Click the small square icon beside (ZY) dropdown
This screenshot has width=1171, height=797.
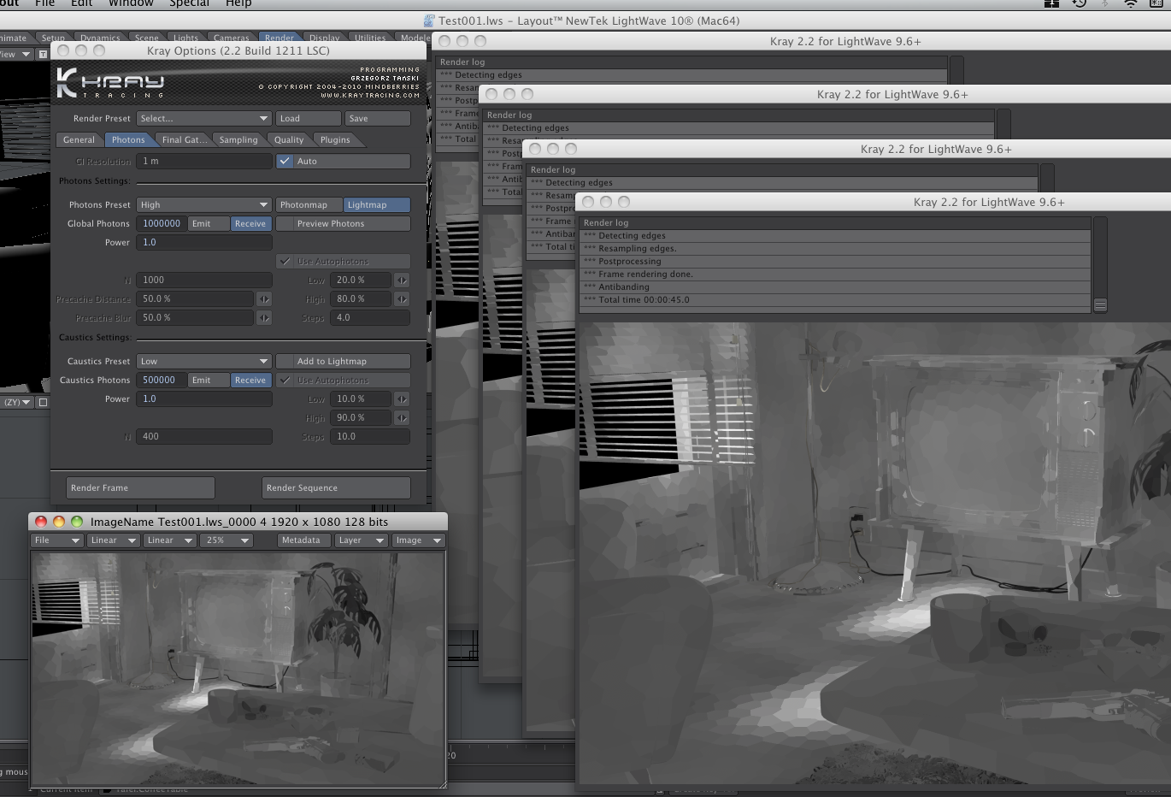coord(44,402)
